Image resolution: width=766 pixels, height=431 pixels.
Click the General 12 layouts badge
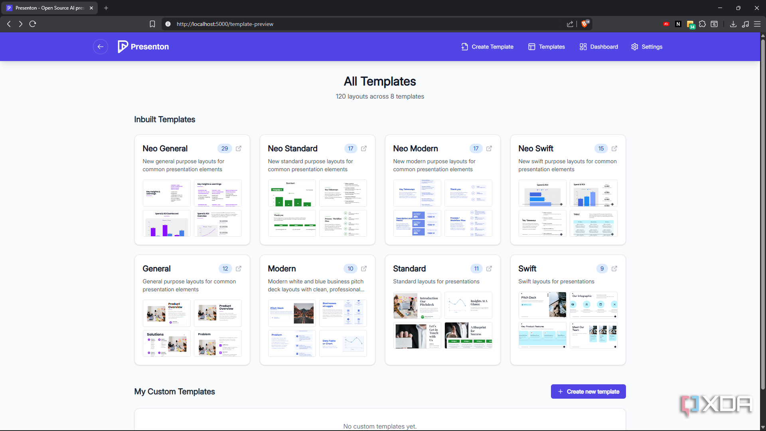click(225, 269)
